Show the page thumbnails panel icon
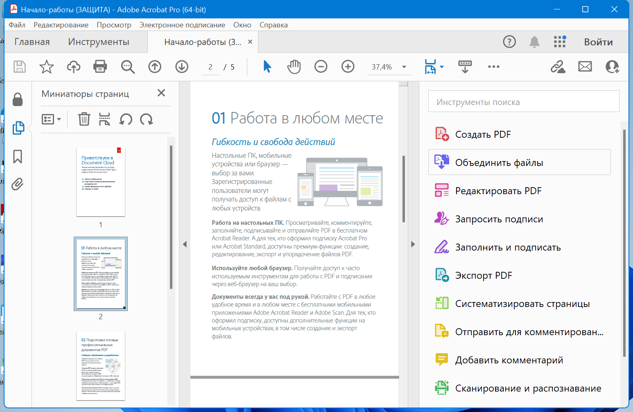Screen dimensions: 633x412 (18, 128)
